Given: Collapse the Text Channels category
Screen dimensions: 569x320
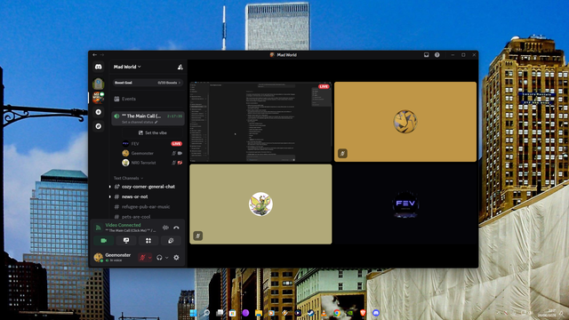Looking at the screenshot, I should point(128,178).
